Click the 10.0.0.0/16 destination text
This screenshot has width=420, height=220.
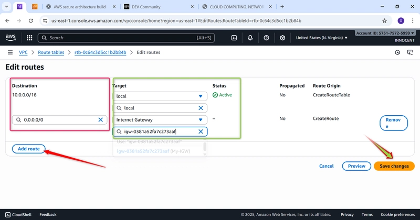(x=24, y=95)
